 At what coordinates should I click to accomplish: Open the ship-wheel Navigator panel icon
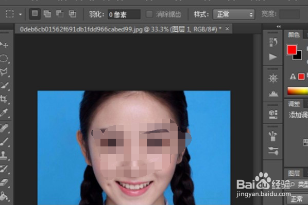tap(273, 79)
